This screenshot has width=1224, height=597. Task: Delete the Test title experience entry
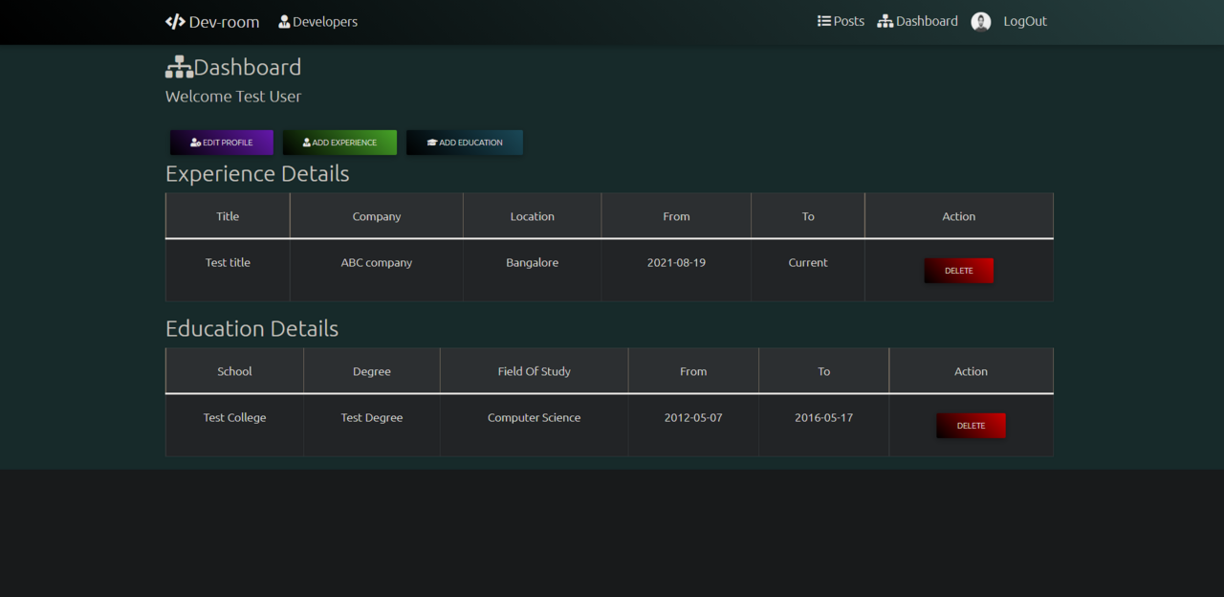(959, 271)
